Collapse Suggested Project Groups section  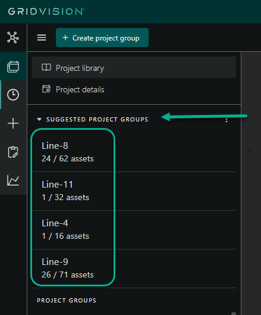pos(39,119)
